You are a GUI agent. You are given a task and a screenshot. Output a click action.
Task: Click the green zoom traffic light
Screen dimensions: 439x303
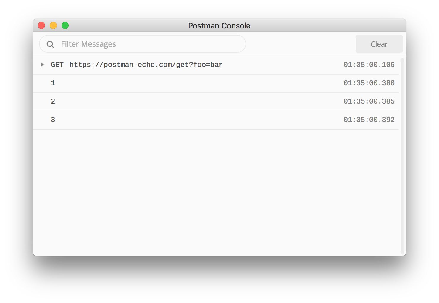point(65,25)
